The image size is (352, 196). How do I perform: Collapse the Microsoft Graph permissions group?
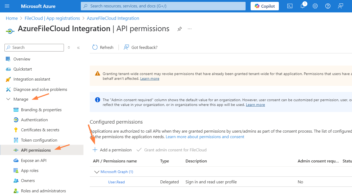click(x=97, y=172)
